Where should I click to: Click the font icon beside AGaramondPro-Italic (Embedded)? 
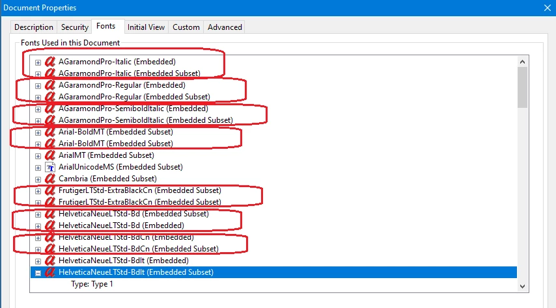coord(50,62)
